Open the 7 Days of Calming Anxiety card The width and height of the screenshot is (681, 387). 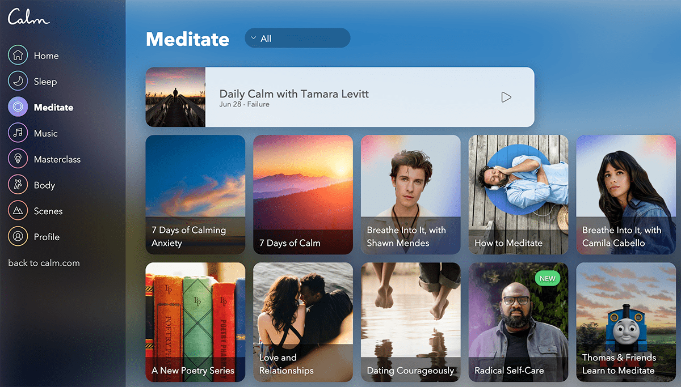click(x=195, y=194)
